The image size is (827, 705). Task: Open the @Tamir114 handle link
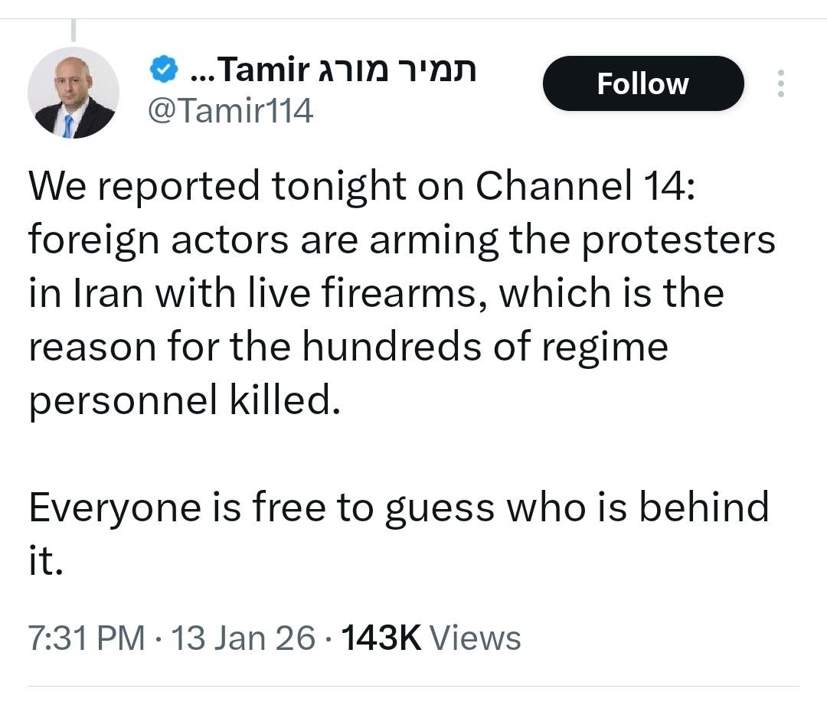(x=230, y=112)
